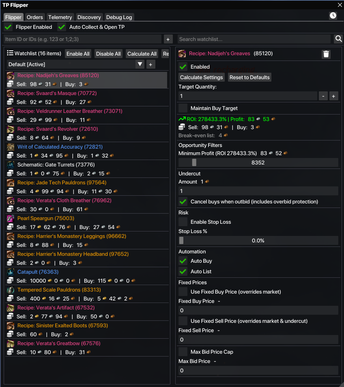344x387 pixels.
Task: Click the Calculate All button
Action: 142,53
